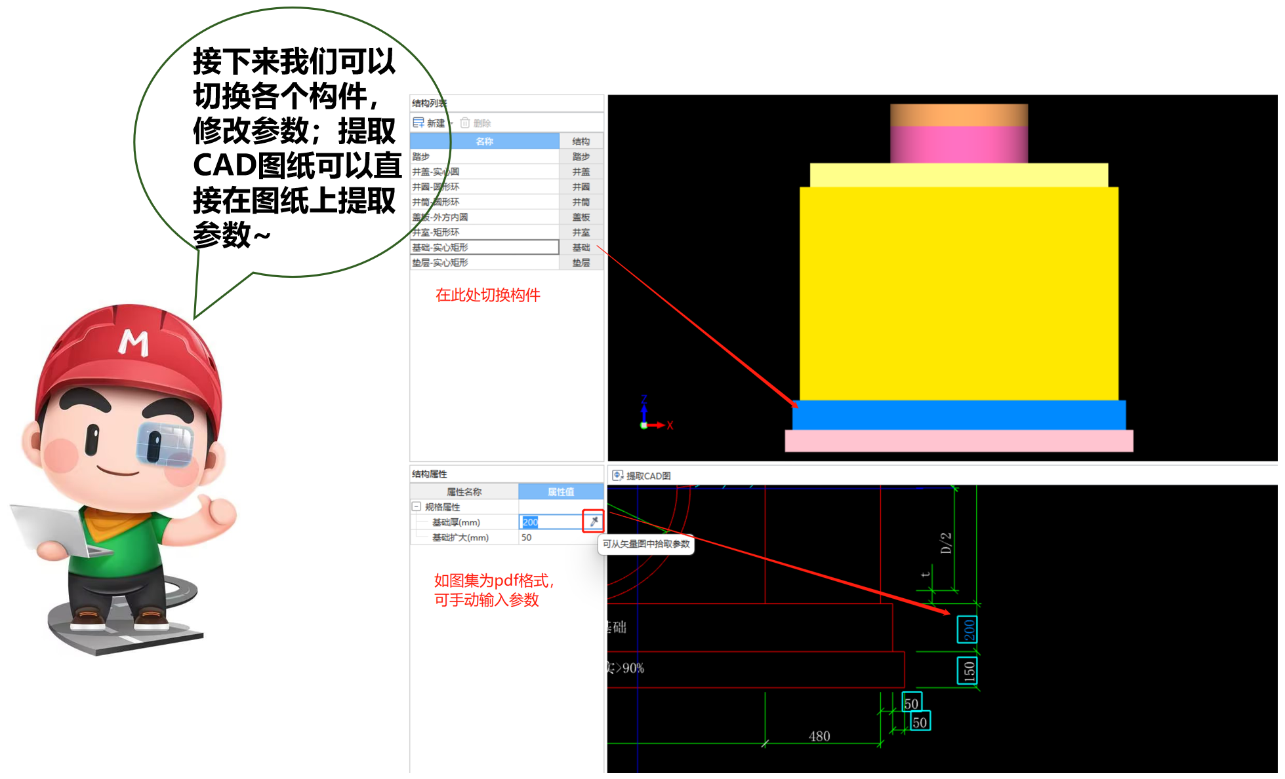Click the 垫层 structure type cell
The width and height of the screenshot is (1285, 779).
pyautogui.click(x=581, y=262)
